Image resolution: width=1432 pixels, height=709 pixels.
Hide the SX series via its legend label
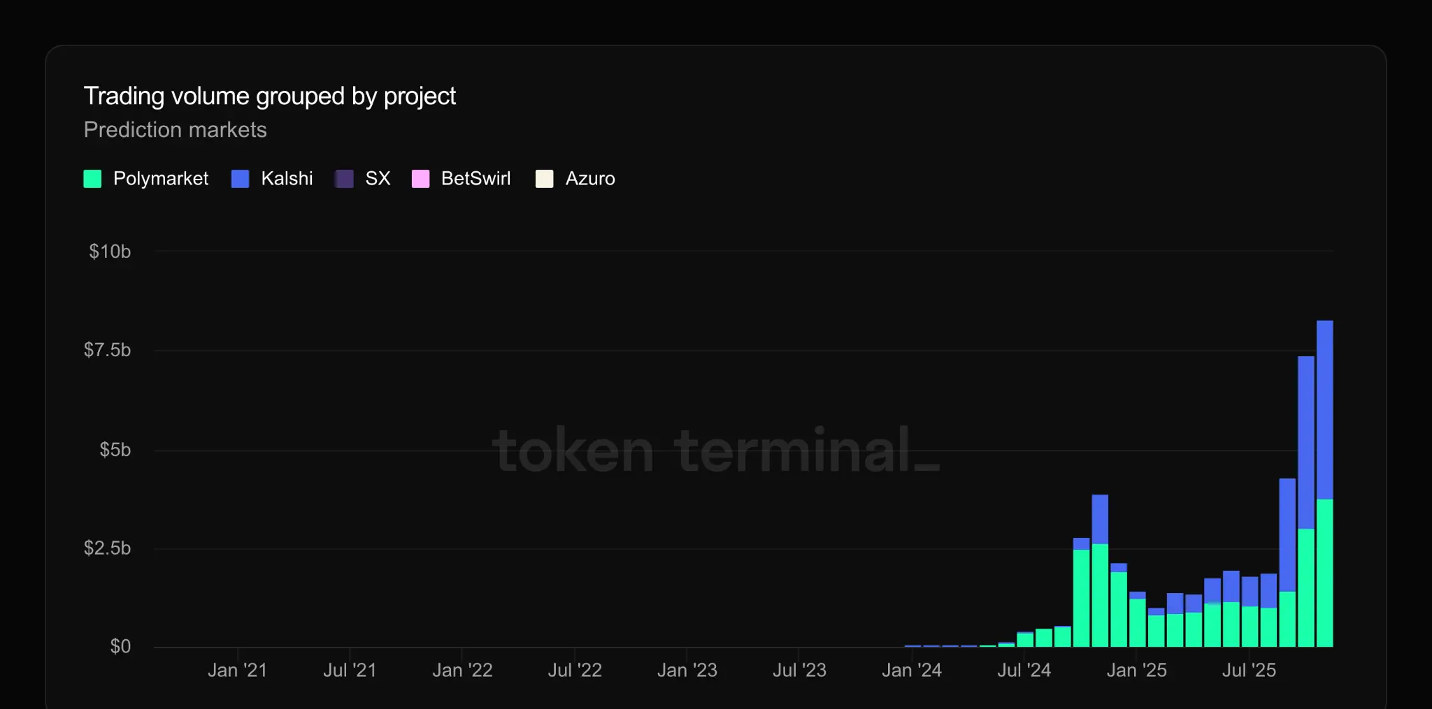pyautogui.click(x=378, y=179)
